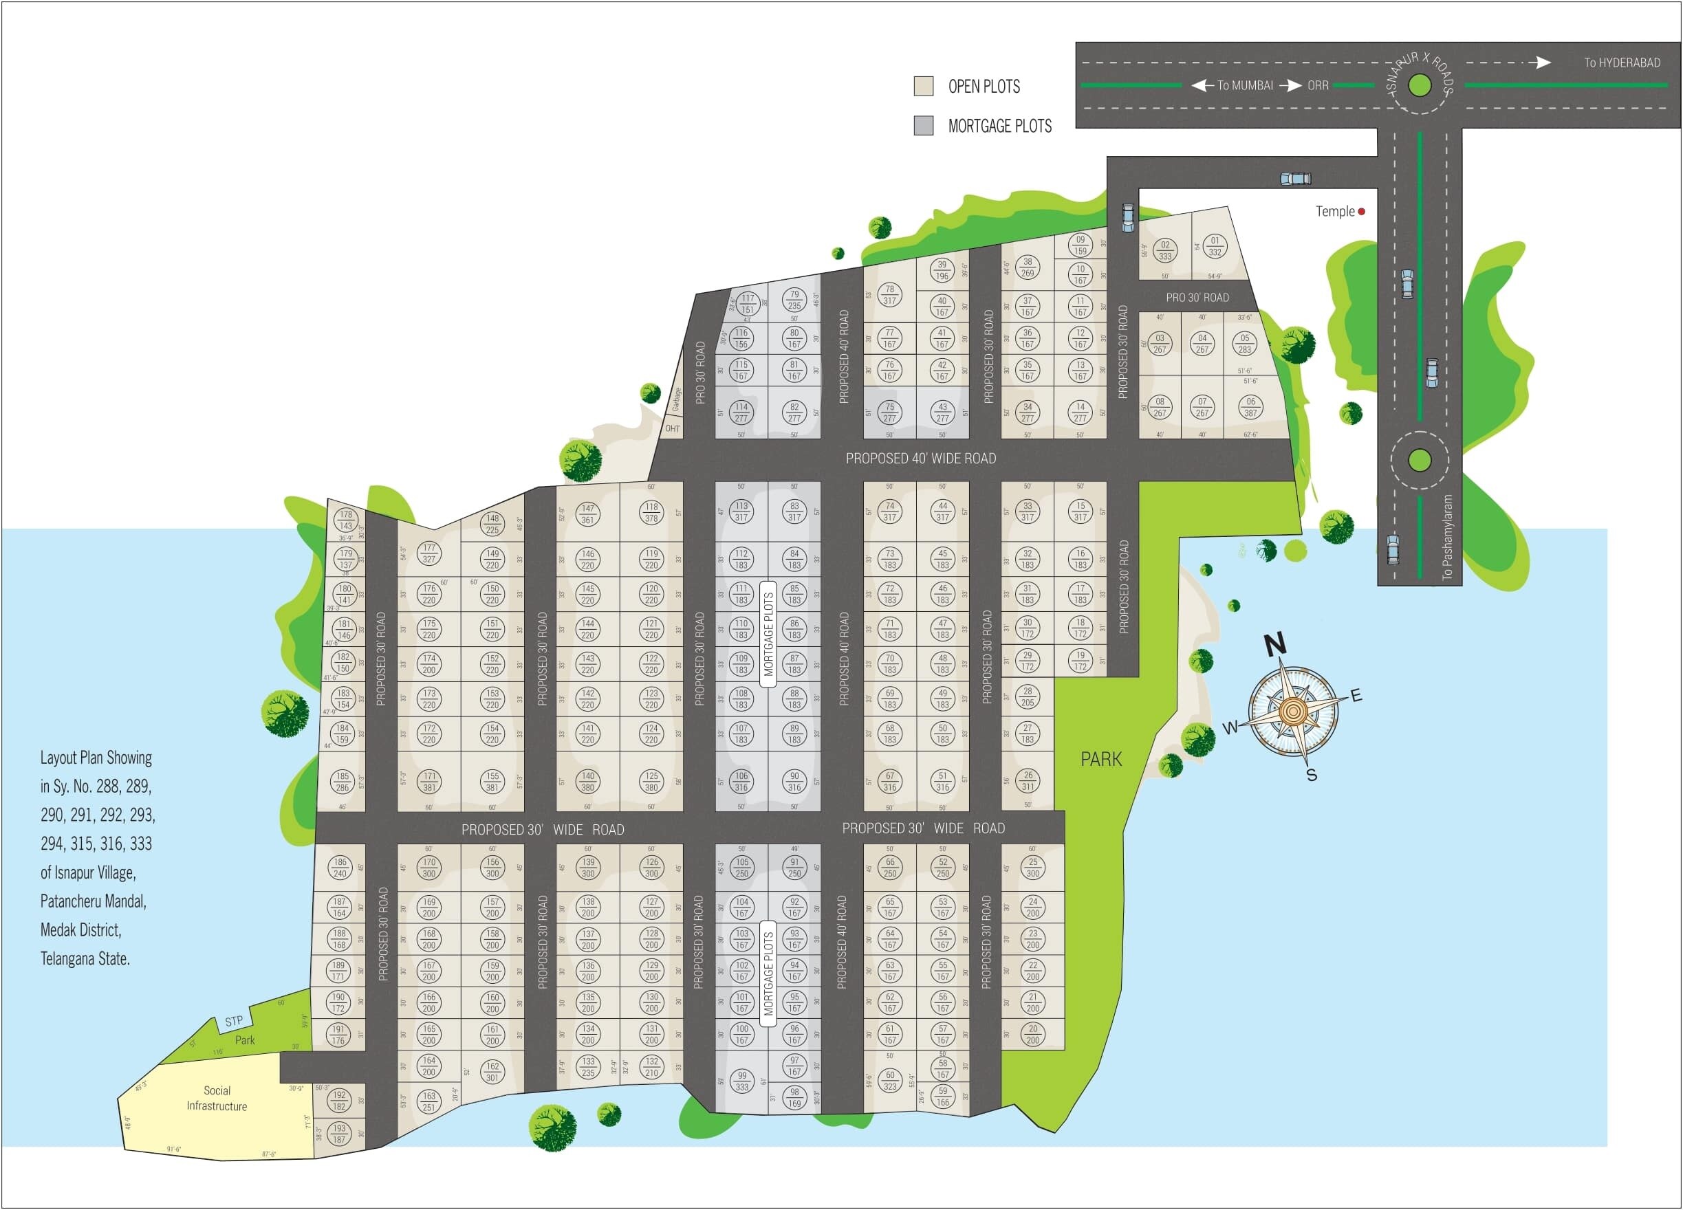Viewport: 1683px width, 1210px height.
Task: Select plot 185 marker with area 286
Action: pyautogui.click(x=342, y=782)
